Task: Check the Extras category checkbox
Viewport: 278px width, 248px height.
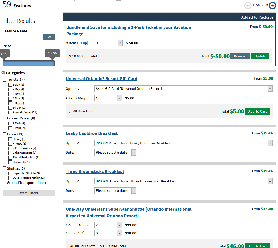Action: click(4, 134)
